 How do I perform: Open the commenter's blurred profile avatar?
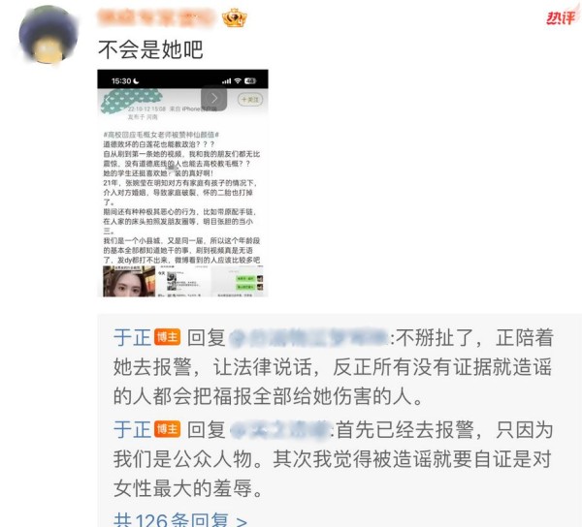coord(48,35)
